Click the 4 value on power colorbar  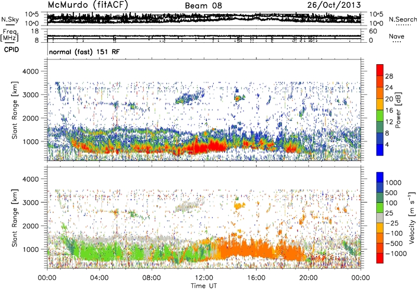(387, 144)
